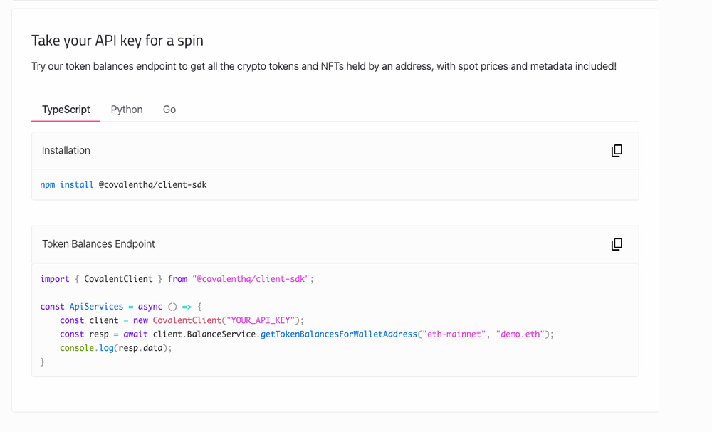This screenshot has height=432, width=712.
Task: Click the "eth-mainnet" string in code
Action: [x=454, y=334]
